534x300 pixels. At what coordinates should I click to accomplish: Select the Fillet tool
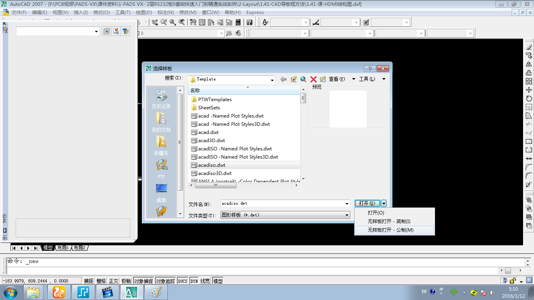[529, 176]
